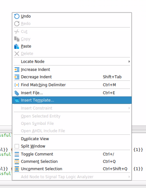
Task: Click the Split Window menu label
Action: point(33,146)
